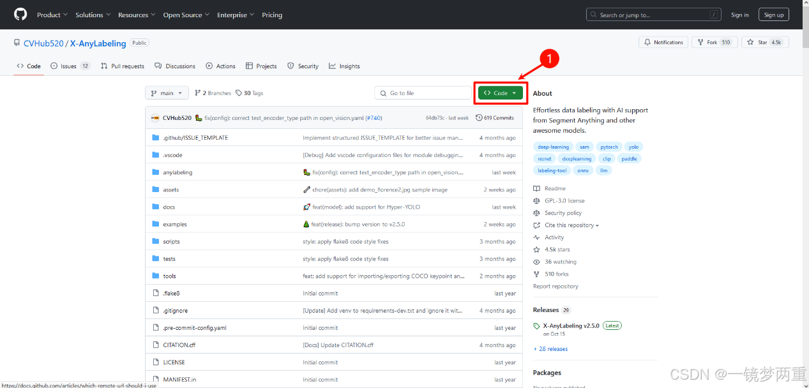Switch to the Projects tab
The image size is (809, 388).
(261, 66)
